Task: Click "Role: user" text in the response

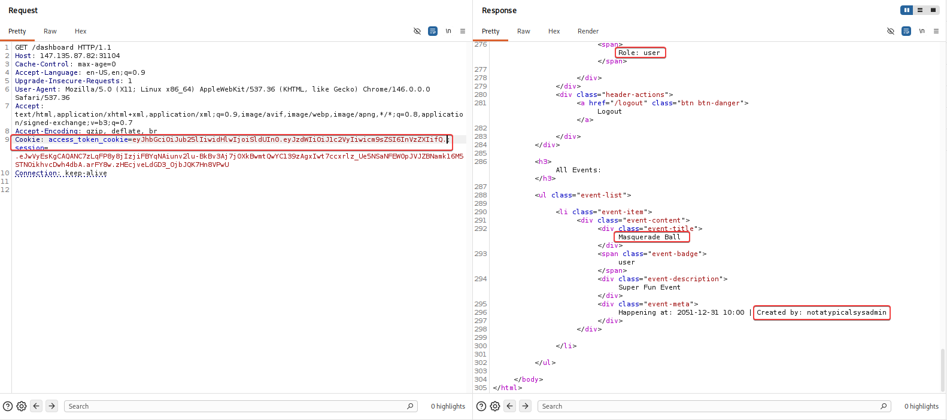Action: coord(639,53)
